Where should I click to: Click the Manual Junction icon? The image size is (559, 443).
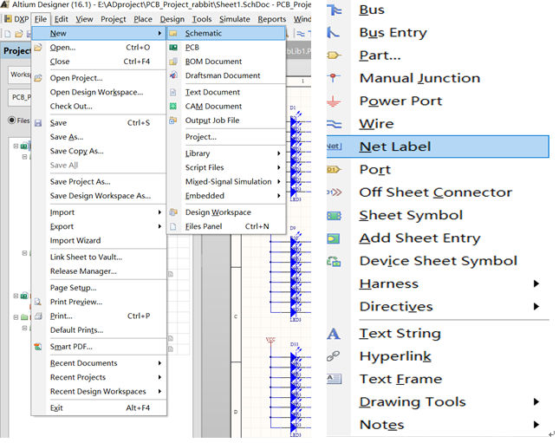pyautogui.click(x=334, y=77)
